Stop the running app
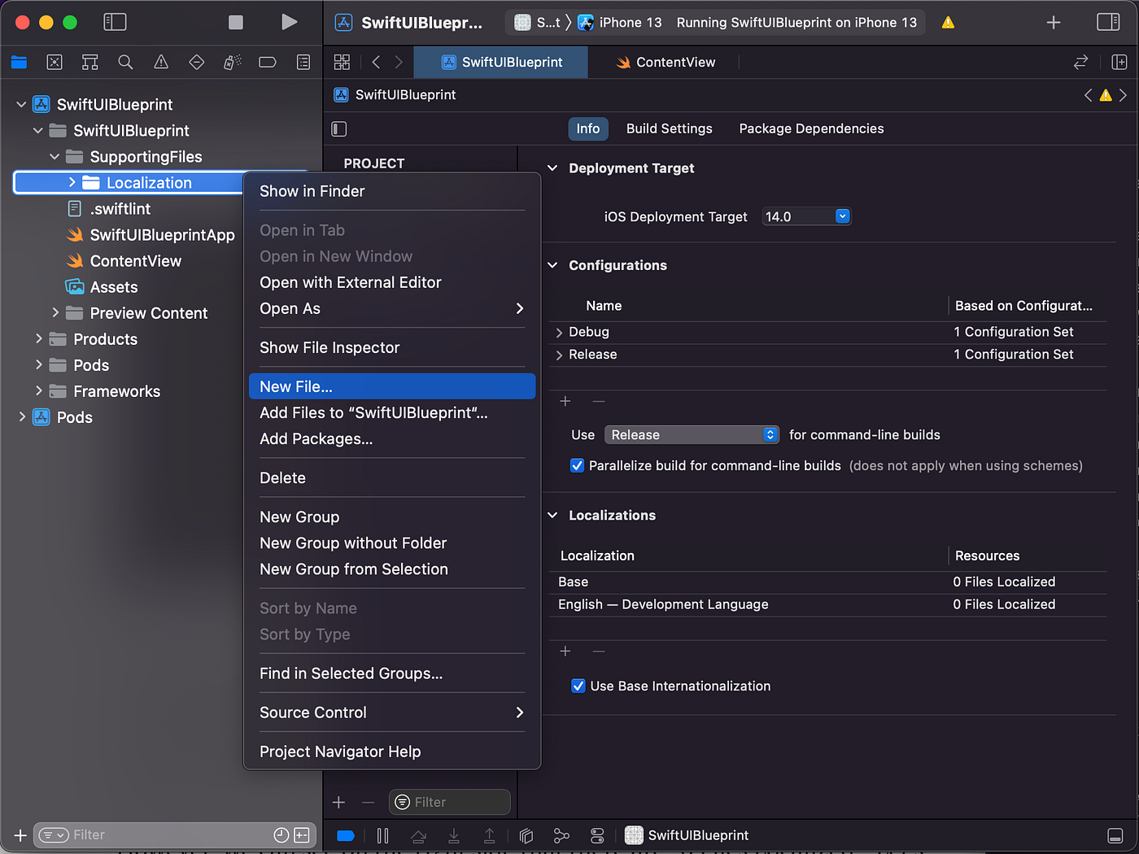1139x854 pixels. [x=236, y=22]
